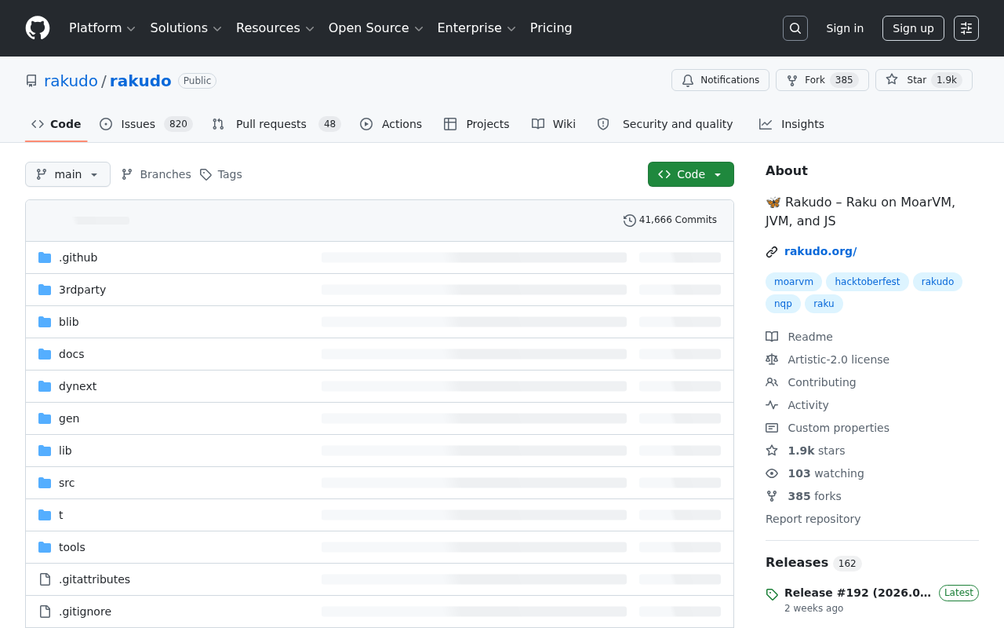
Task: Click the Sign up button
Action: tap(913, 28)
